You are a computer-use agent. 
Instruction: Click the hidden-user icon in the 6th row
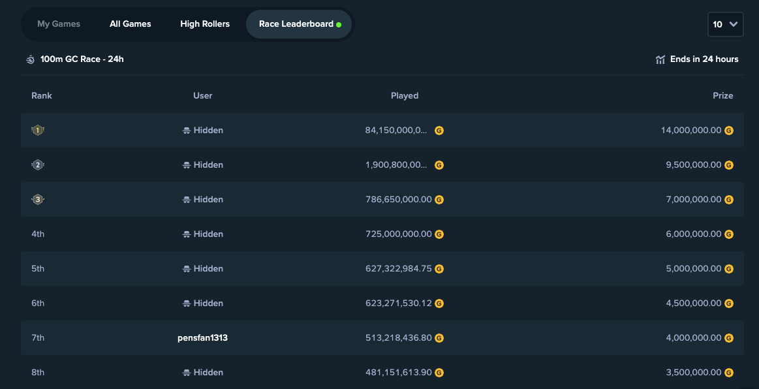click(x=187, y=303)
